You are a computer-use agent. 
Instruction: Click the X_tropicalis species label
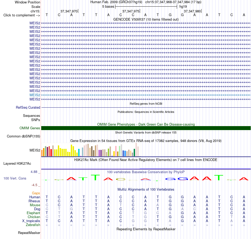pos(31,221)
